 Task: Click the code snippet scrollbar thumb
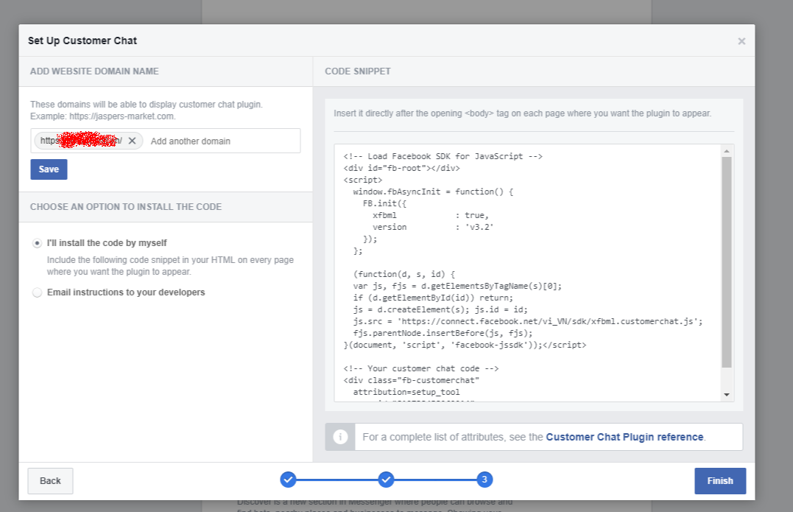(x=727, y=262)
